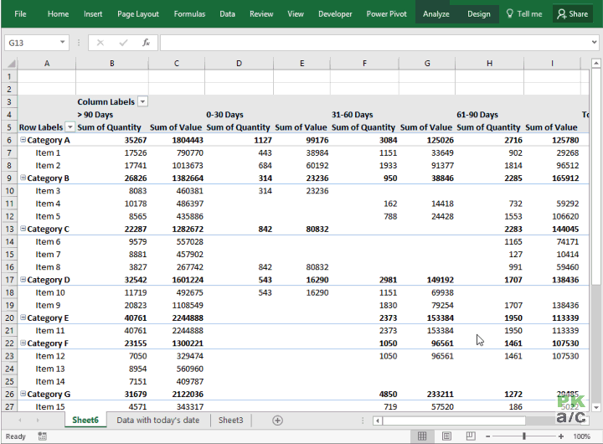603x444 pixels.
Task: Open the Name Box dropdown arrow
Action: point(62,43)
